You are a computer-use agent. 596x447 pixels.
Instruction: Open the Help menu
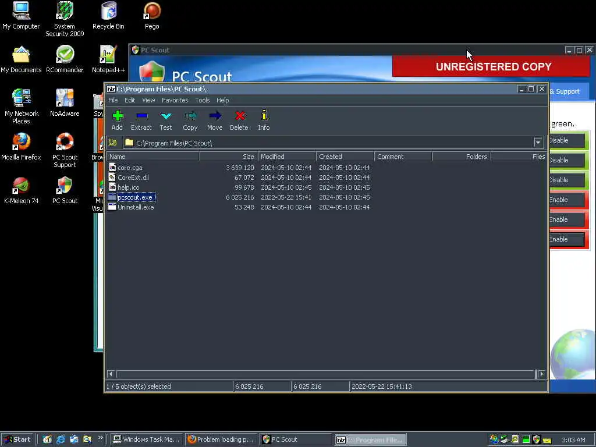pos(223,100)
